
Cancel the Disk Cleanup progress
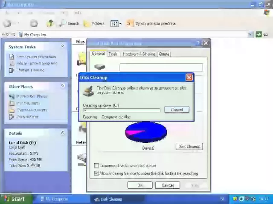[x=177, y=110]
